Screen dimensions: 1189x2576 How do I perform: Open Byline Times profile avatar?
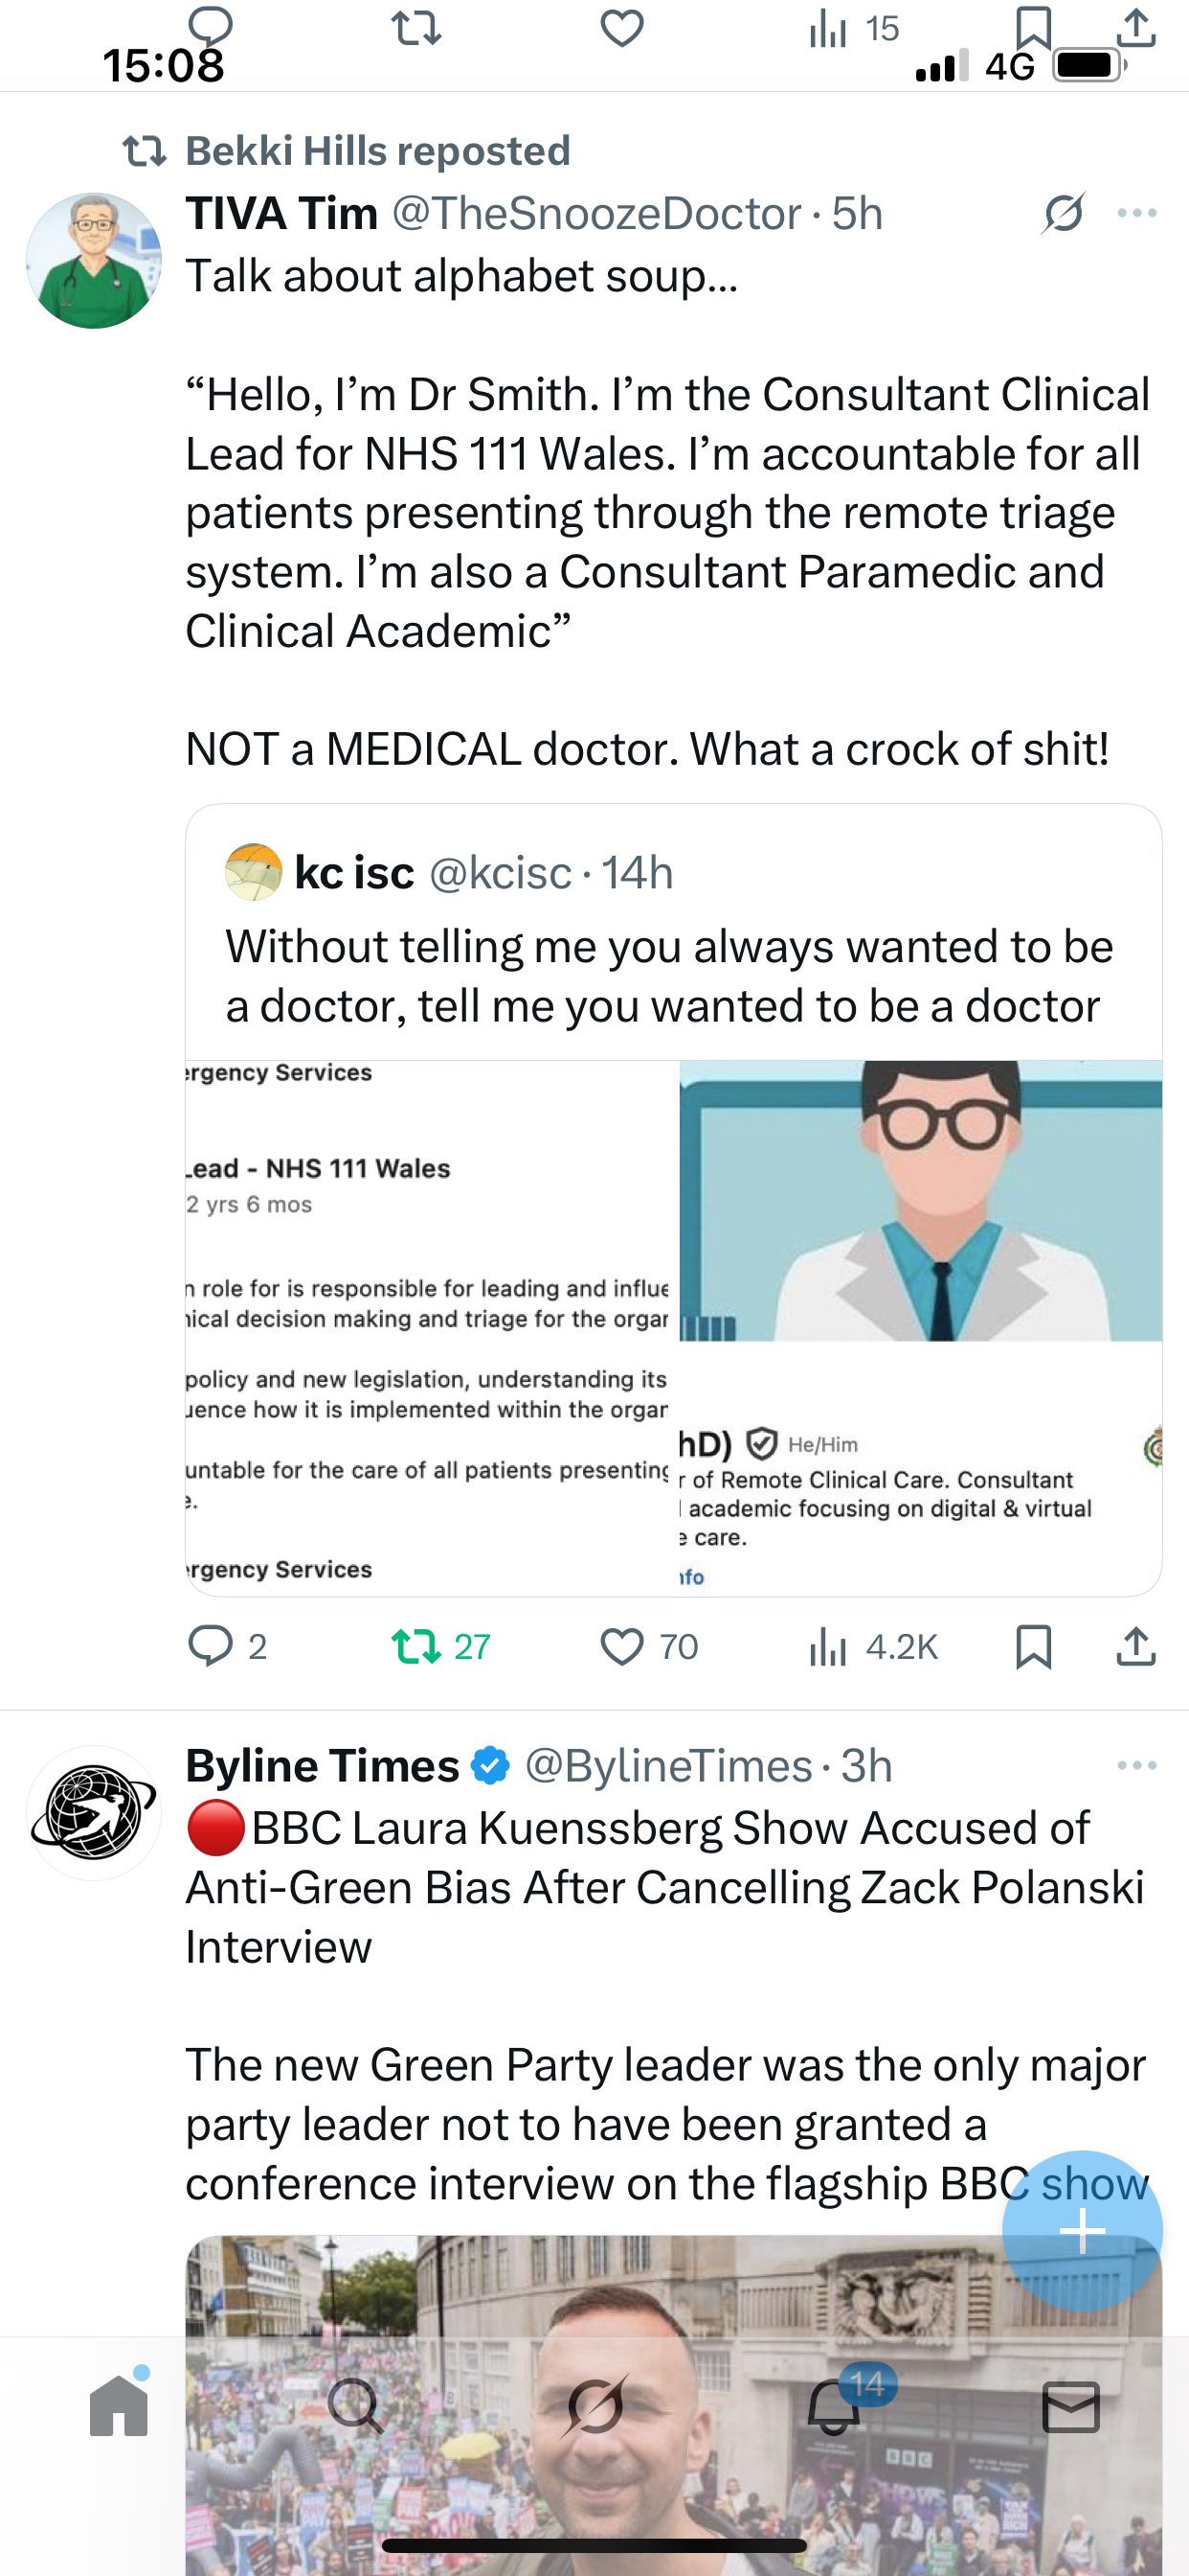pyautogui.click(x=94, y=1813)
